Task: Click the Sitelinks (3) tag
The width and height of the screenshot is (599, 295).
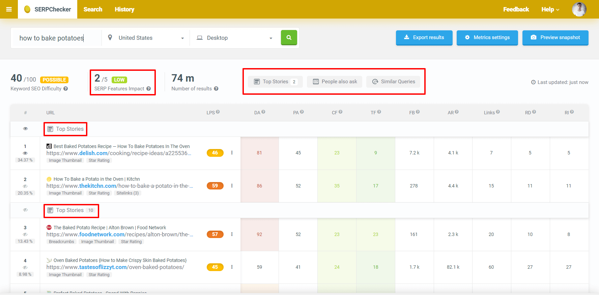Action: pos(127,193)
